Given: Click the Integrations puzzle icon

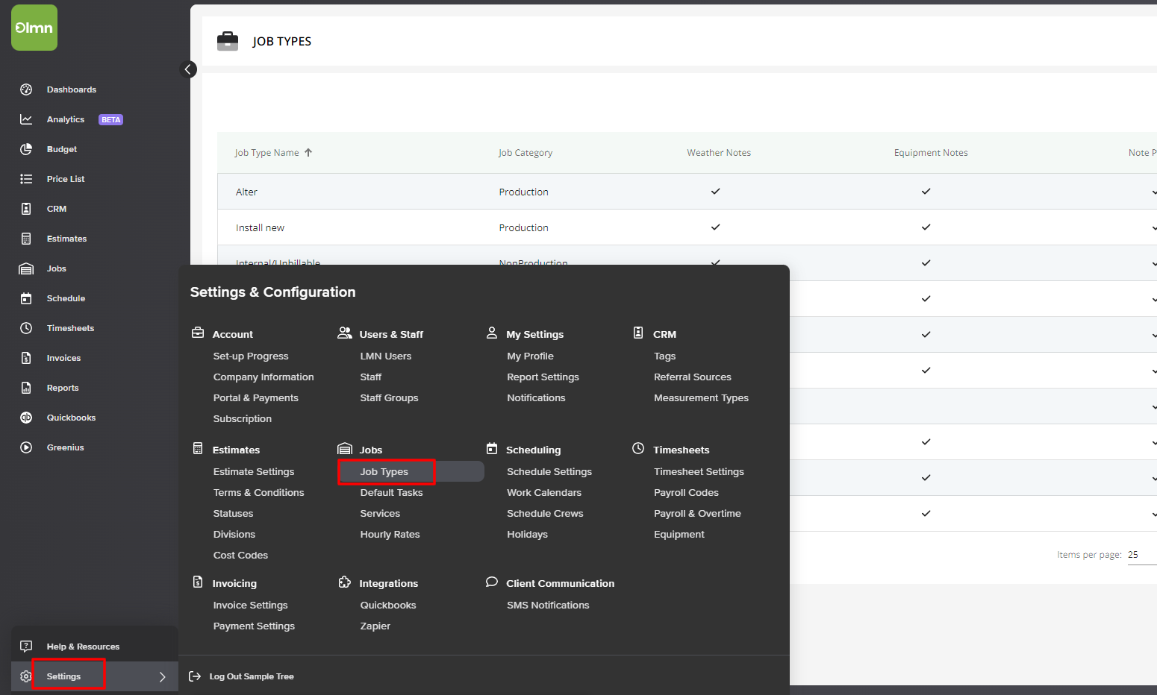Looking at the screenshot, I should click(x=345, y=582).
